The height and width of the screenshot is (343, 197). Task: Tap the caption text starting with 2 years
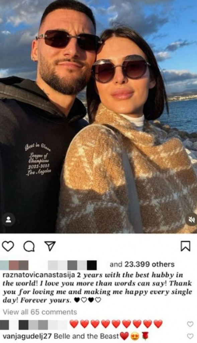click(97, 287)
